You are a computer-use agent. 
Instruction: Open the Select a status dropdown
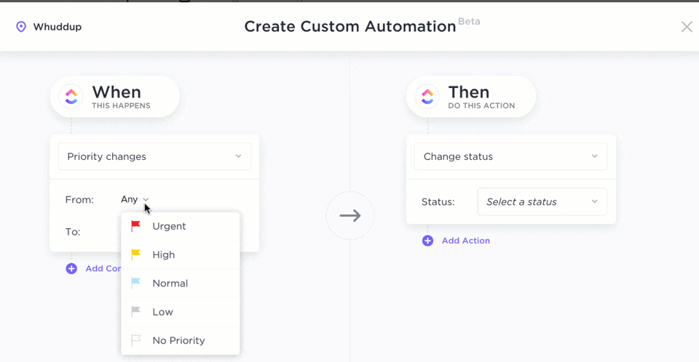coord(542,202)
